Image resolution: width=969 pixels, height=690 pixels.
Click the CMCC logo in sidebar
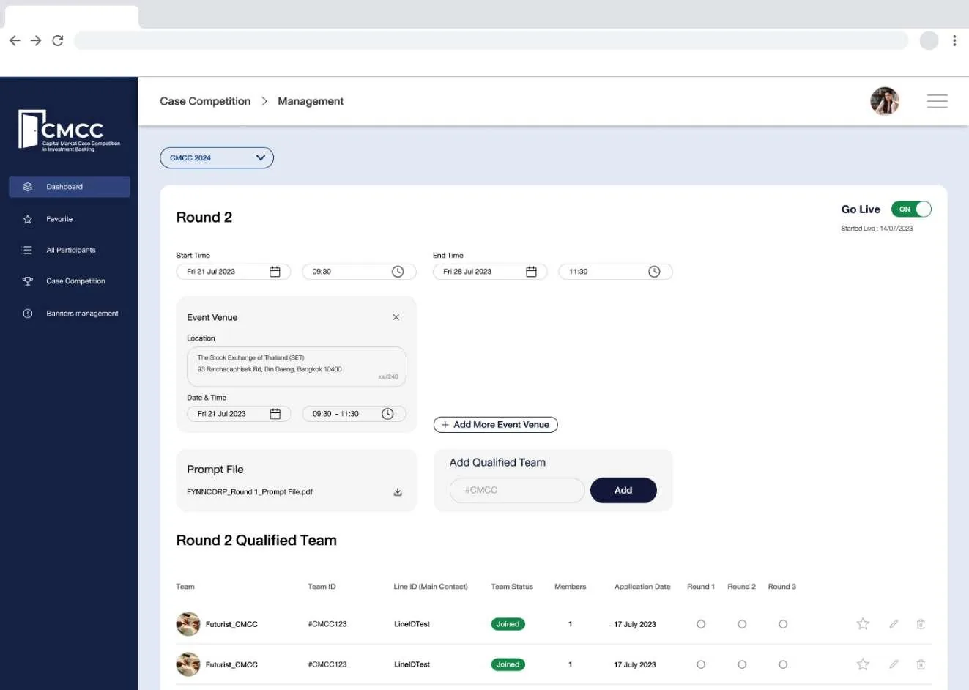(x=70, y=130)
